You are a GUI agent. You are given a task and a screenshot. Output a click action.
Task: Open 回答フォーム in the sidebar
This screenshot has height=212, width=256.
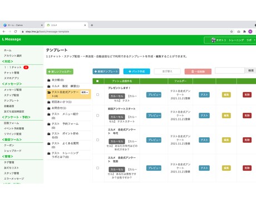11,123
